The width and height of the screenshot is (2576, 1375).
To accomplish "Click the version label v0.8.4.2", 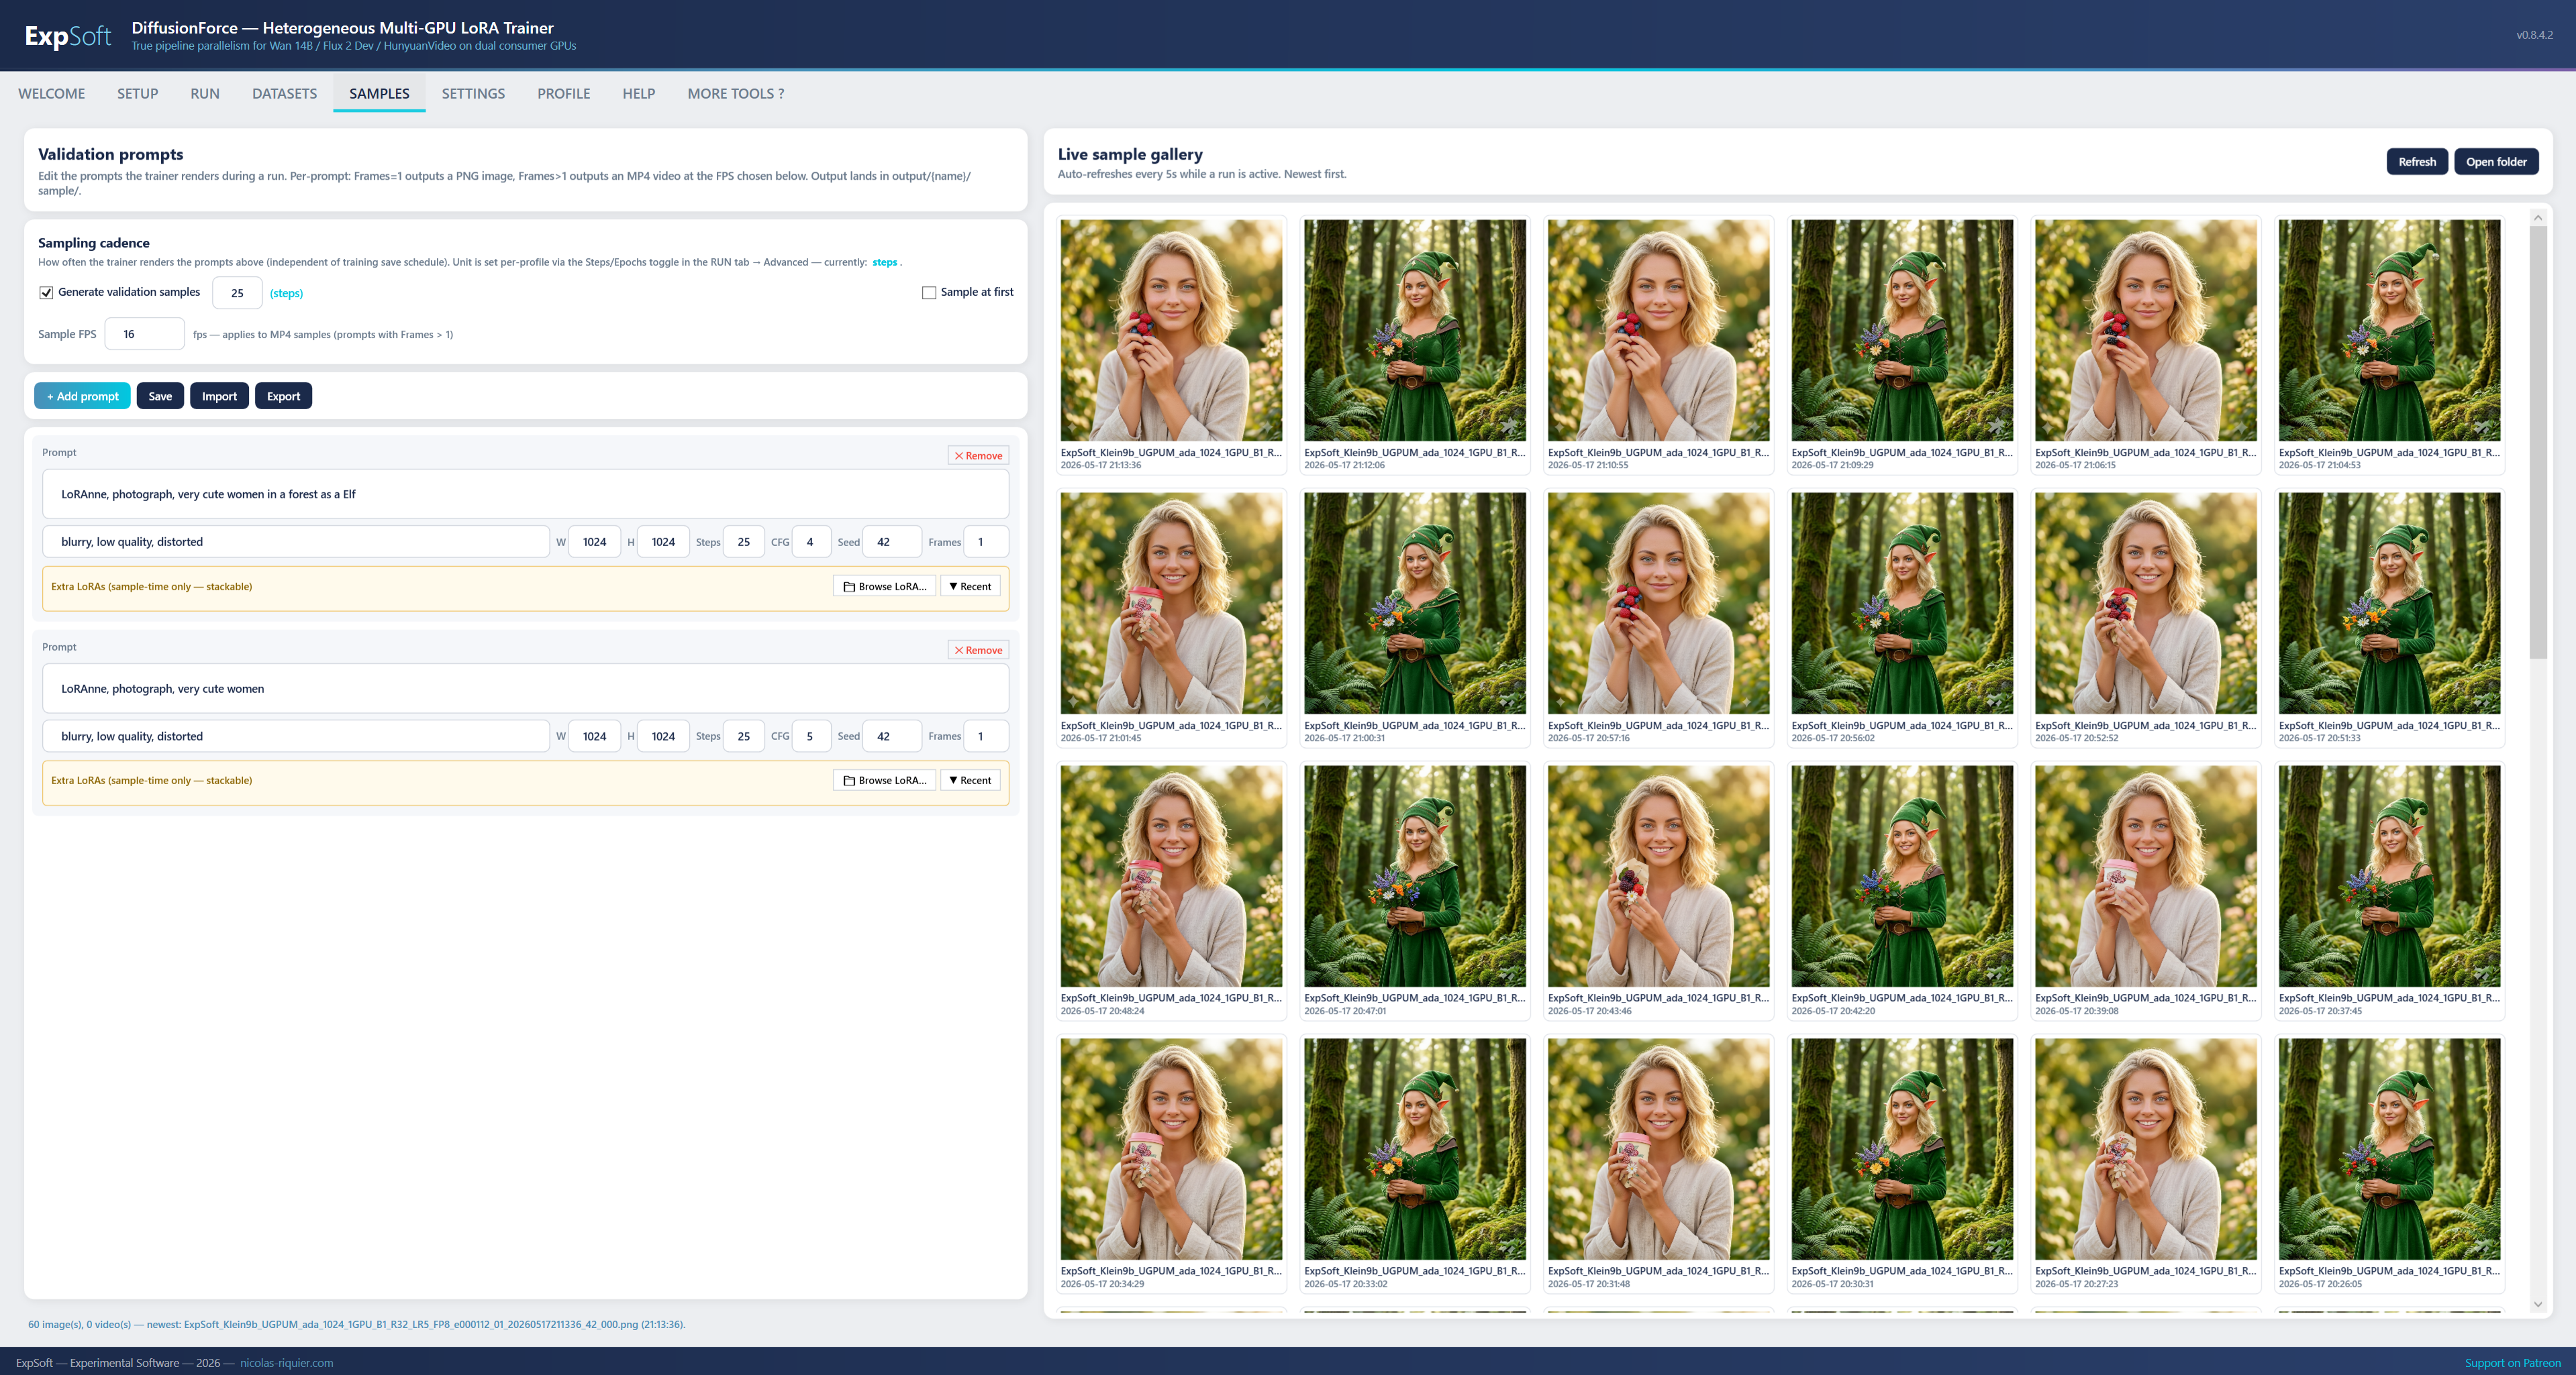I will (2534, 35).
